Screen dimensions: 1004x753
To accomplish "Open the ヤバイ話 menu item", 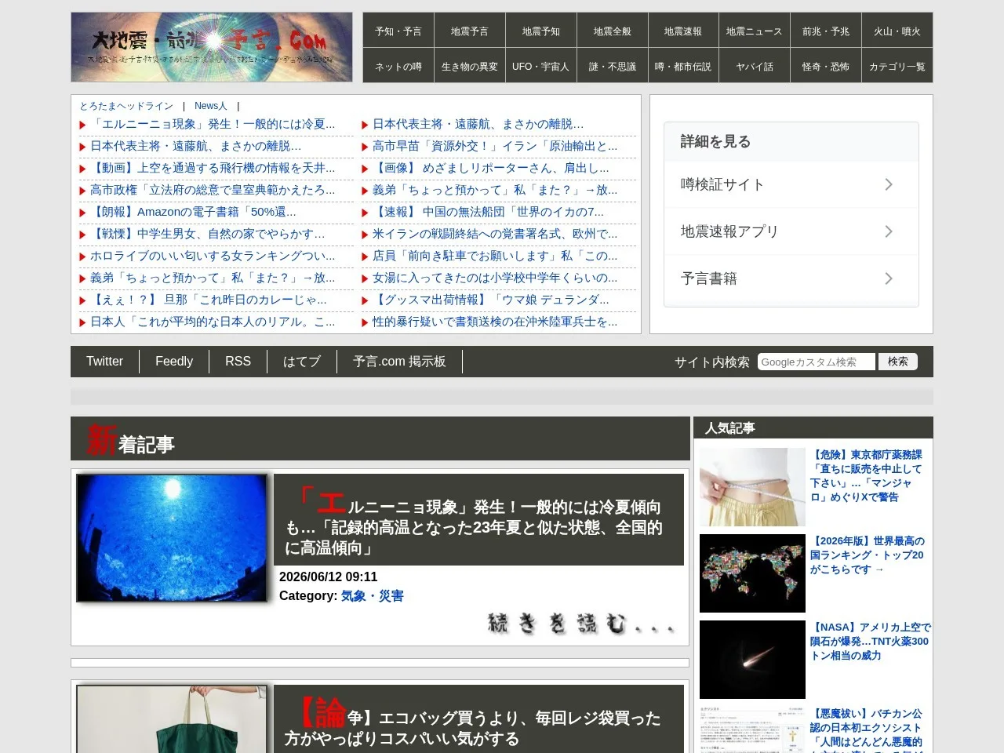I will tap(755, 67).
